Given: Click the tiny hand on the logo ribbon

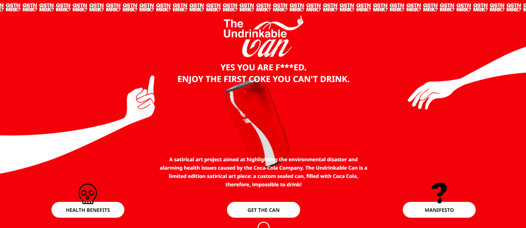Looking at the screenshot, I should pos(300,20).
